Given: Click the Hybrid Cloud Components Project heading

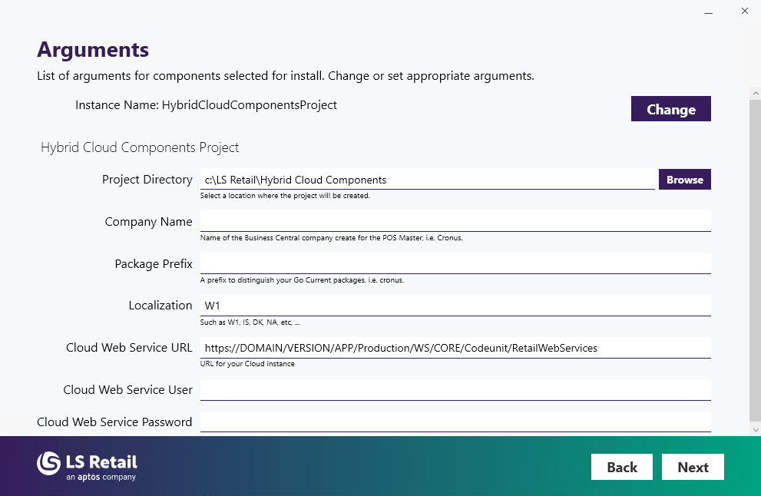Looking at the screenshot, I should tap(140, 147).
